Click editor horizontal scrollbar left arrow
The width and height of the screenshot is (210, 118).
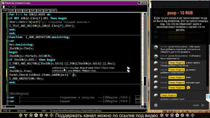point(4,107)
